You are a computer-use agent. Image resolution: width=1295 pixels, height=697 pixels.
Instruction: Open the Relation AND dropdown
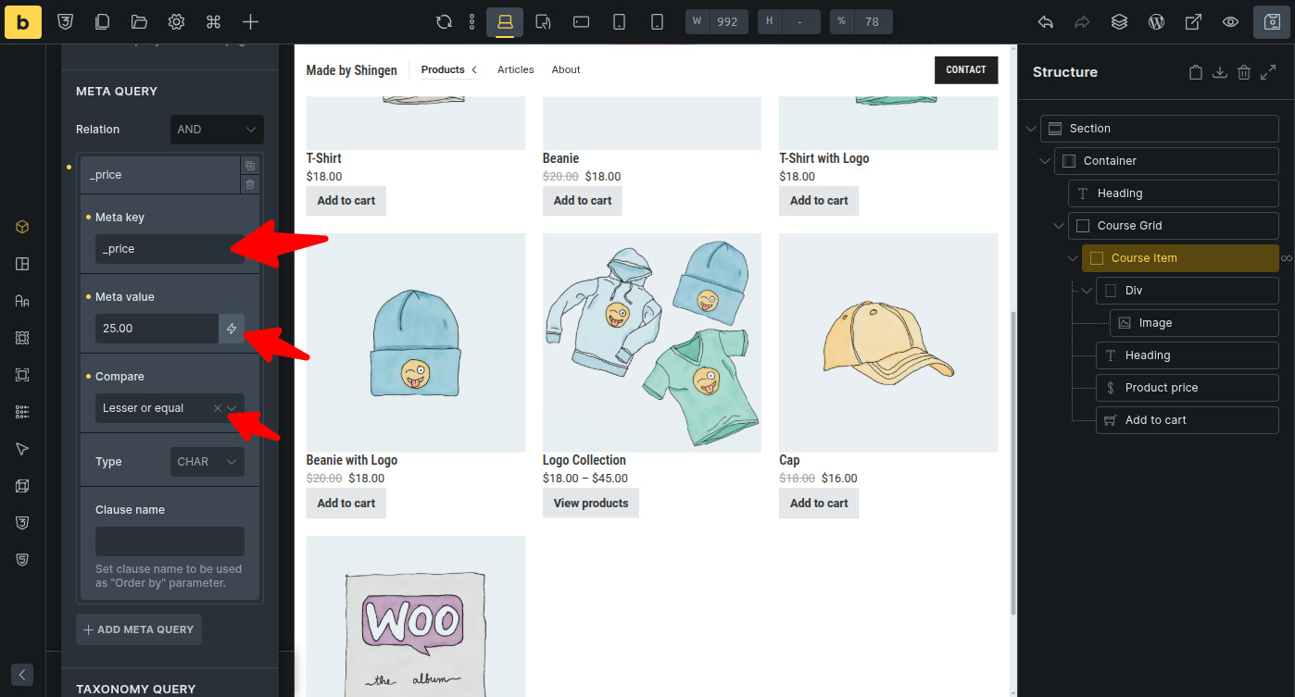tap(217, 130)
